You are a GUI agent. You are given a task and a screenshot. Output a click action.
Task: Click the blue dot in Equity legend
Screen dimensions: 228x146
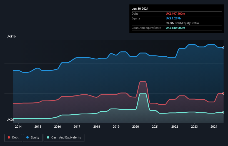click(x=27, y=137)
